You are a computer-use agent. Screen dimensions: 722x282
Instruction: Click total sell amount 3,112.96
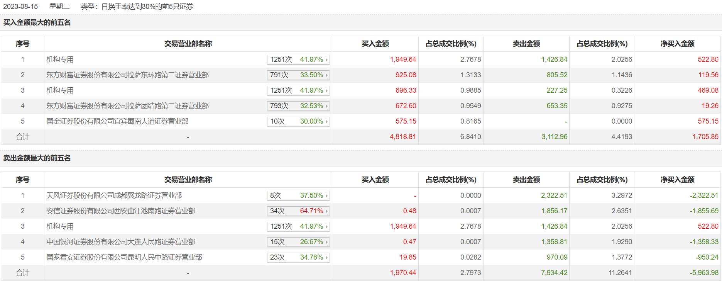[554, 137]
